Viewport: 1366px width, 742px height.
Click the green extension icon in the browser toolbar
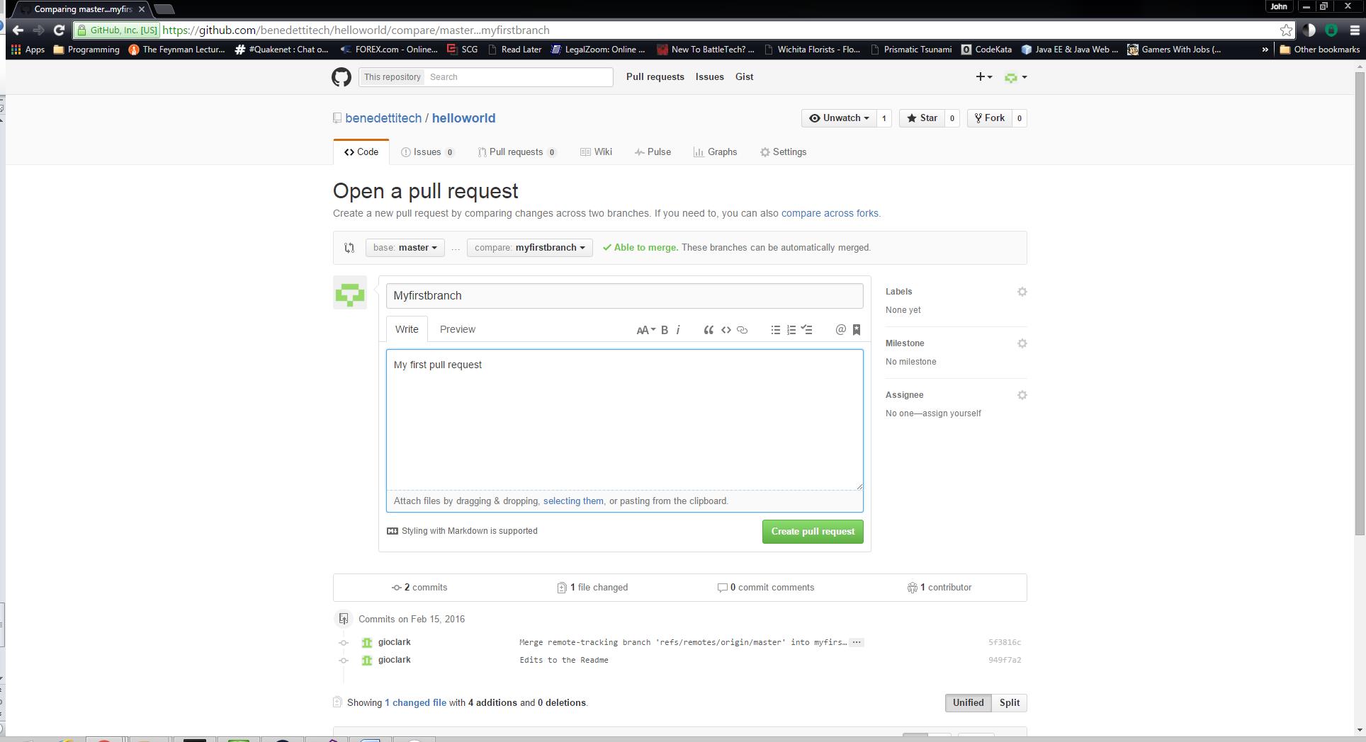[1331, 30]
